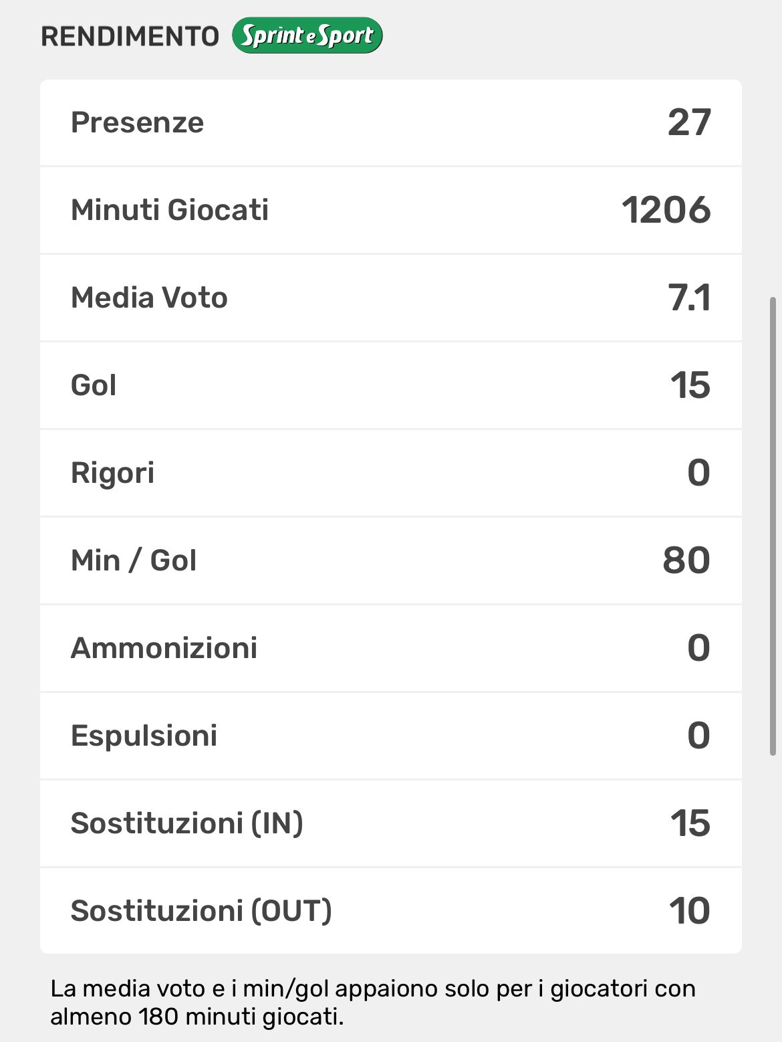Click the 1206 minutes played value
Image resolution: width=782 pixels, height=1042 pixels.
(x=666, y=210)
